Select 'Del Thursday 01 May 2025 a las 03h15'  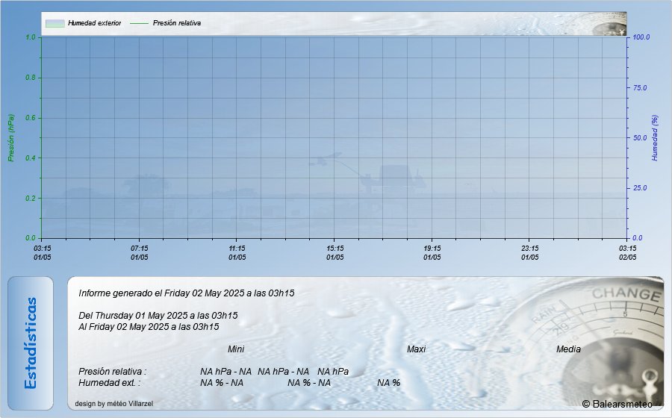click(x=158, y=316)
